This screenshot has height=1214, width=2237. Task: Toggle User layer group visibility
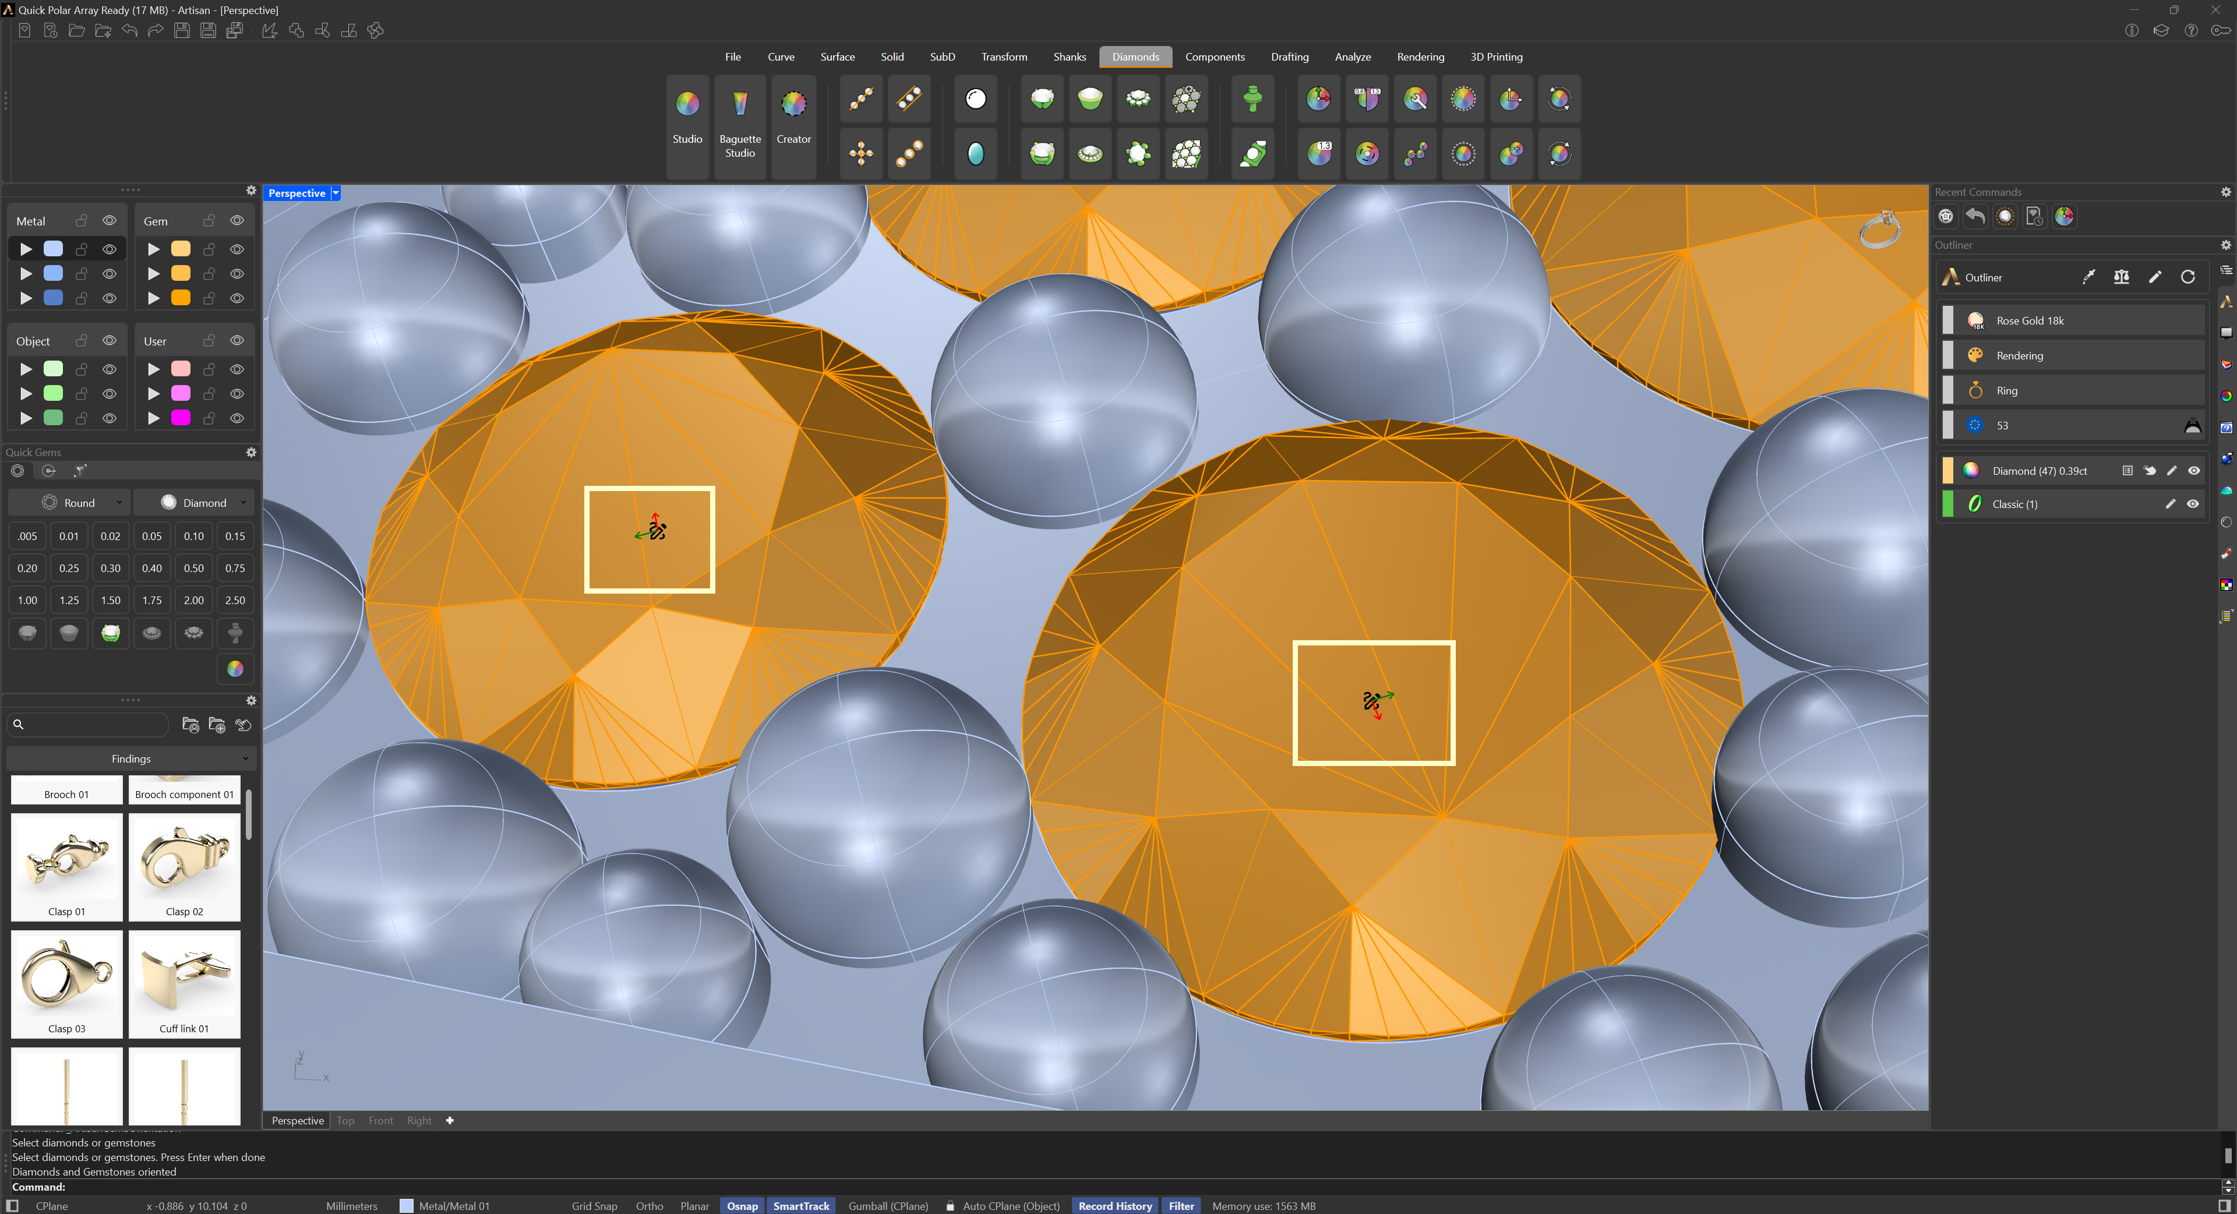click(x=237, y=340)
